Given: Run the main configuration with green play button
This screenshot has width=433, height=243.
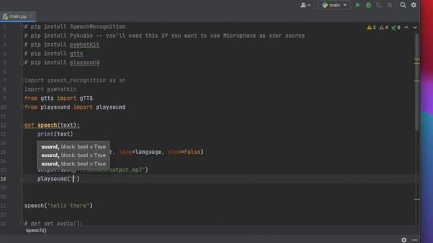Looking at the screenshot, I should (358, 5).
